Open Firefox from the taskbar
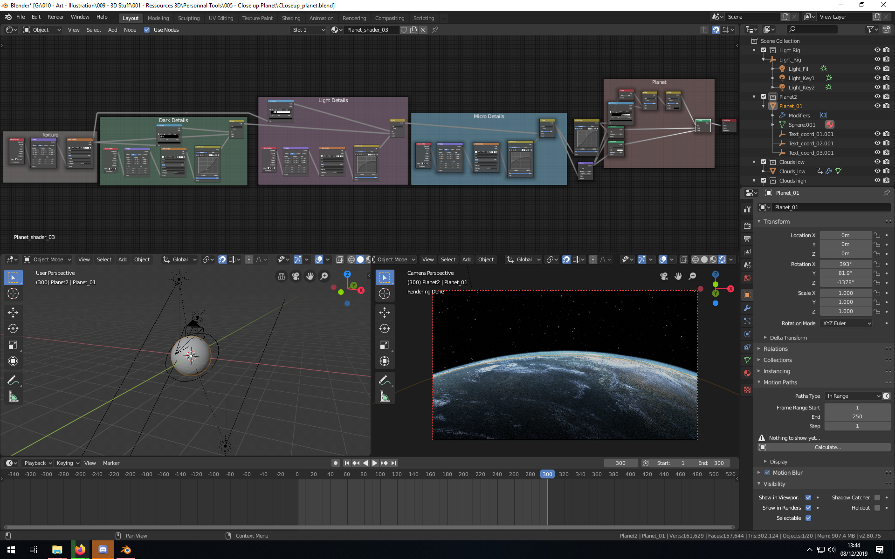 pyautogui.click(x=80, y=550)
